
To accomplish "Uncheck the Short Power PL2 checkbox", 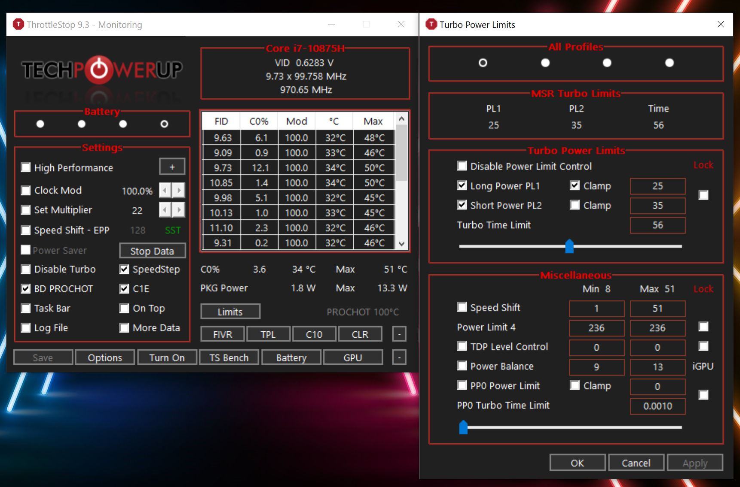I will 462,205.
